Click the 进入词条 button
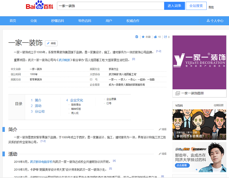This screenshot has width=229, height=178. click(174, 6)
